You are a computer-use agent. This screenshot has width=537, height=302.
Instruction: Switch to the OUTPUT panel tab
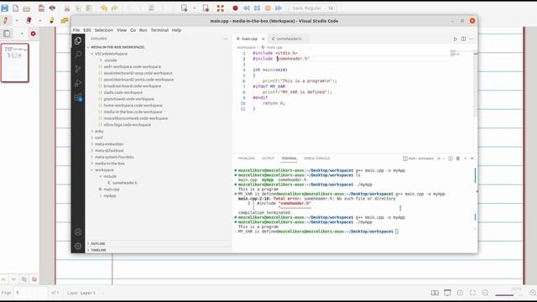click(x=268, y=159)
